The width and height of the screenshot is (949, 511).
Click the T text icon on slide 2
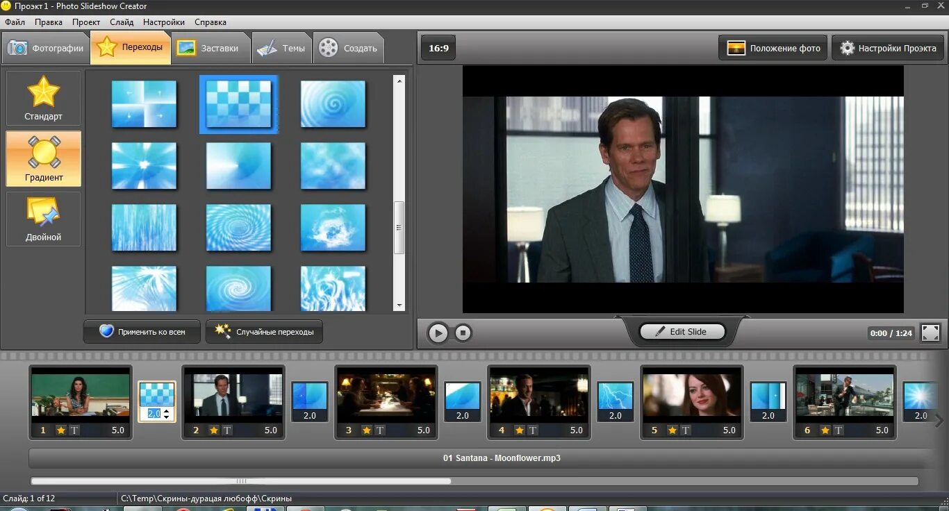(x=227, y=430)
